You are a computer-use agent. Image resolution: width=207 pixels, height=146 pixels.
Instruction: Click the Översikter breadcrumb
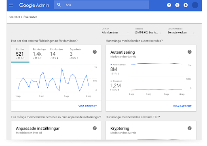(x=30, y=17)
